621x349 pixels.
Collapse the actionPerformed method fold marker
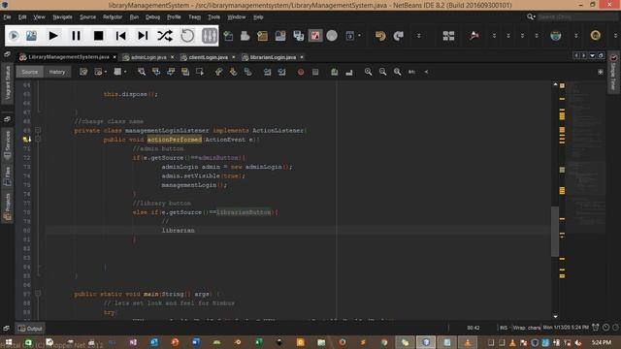tap(38, 139)
